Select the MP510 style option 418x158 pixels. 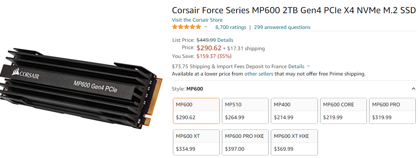[x=245, y=111]
